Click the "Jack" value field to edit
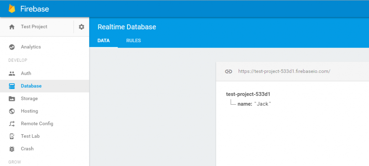Screen dimensions: 369x166 [263, 104]
